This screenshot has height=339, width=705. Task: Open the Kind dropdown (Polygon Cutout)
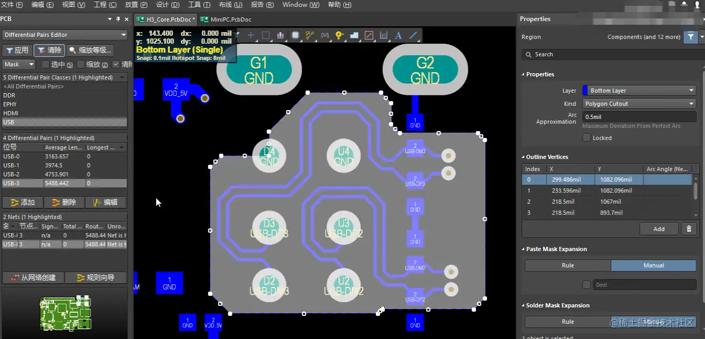tap(639, 104)
